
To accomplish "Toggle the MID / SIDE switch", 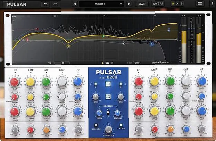I will coord(96,125).
